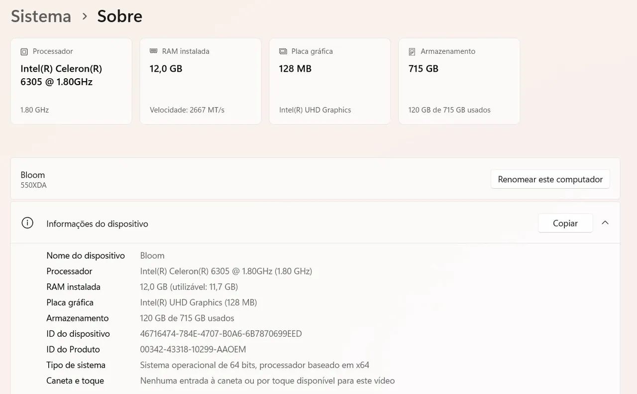Click the processor value in the device info list
The height and width of the screenshot is (394, 637).
(x=226, y=271)
